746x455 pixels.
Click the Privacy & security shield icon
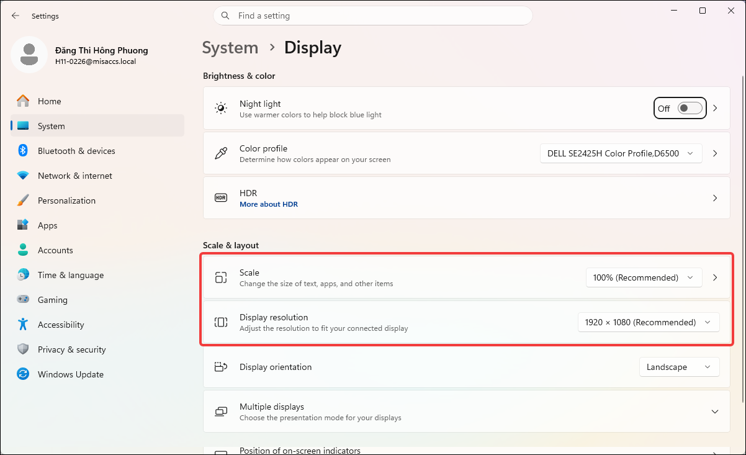coord(23,349)
